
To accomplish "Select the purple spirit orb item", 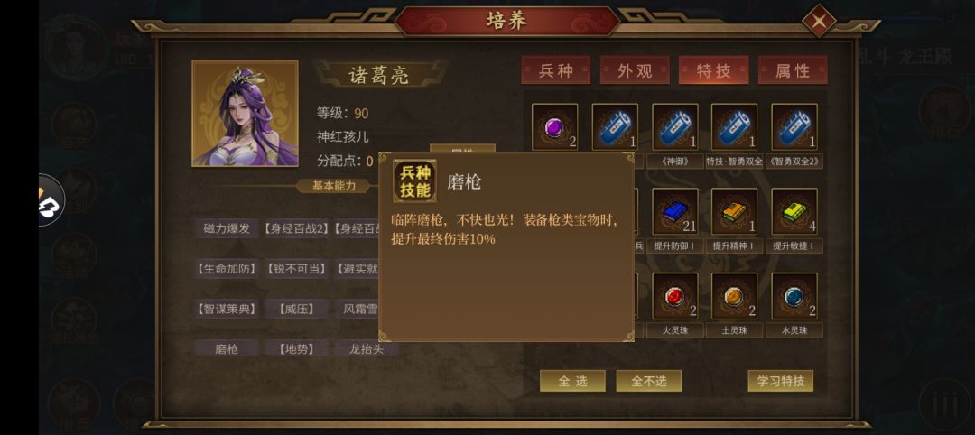I will (x=554, y=126).
